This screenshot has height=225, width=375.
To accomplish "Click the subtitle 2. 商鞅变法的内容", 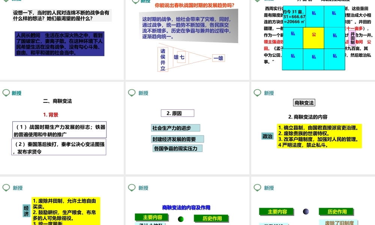I will [308, 117].
